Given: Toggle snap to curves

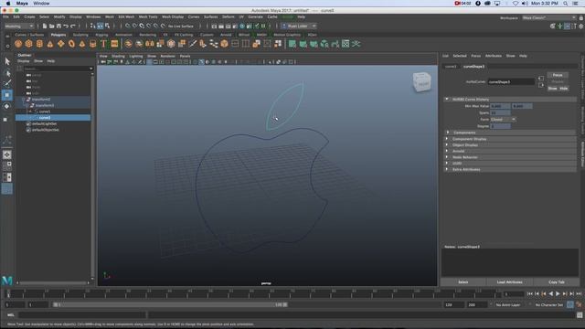Looking at the screenshot, I should click(134, 27).
